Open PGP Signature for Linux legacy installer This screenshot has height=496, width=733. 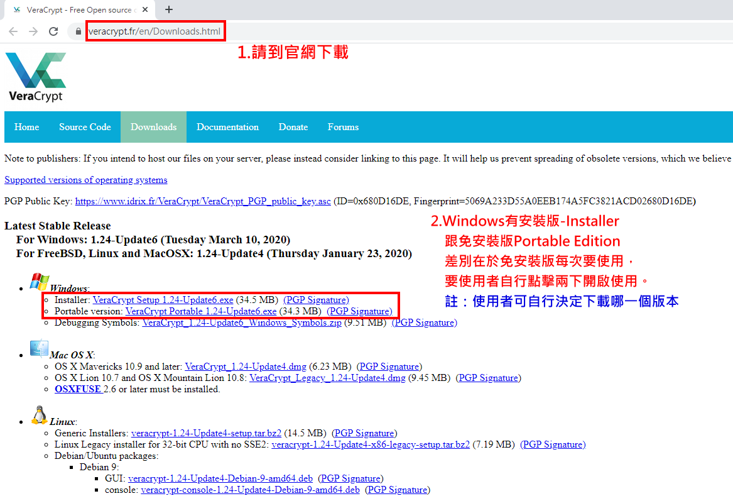pyautogui.click(x=553, y=444)
